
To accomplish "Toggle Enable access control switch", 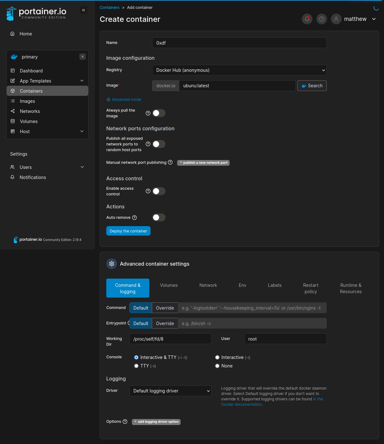I will (159, 191).
